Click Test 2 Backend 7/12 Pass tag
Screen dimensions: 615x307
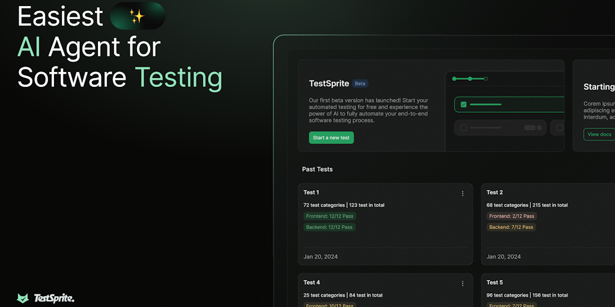511,227
